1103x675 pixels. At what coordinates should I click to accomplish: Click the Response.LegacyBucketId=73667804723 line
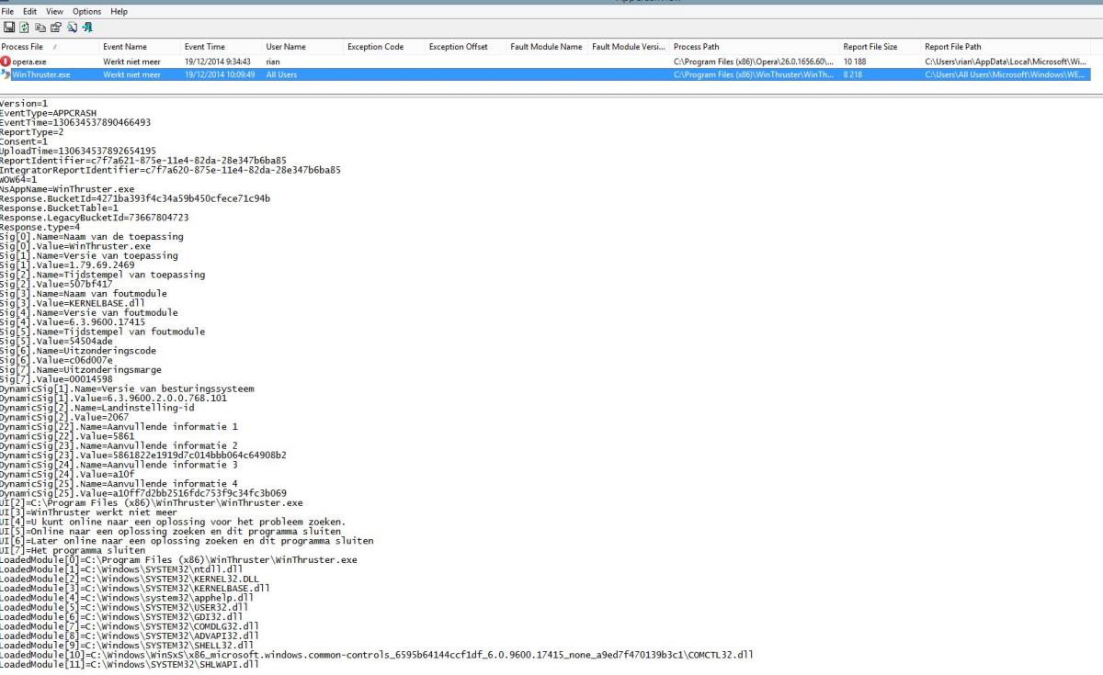(95, 218)
